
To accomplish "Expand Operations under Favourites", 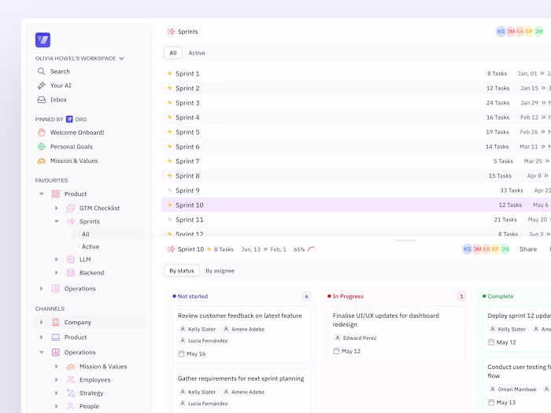I will click(42, 289).
